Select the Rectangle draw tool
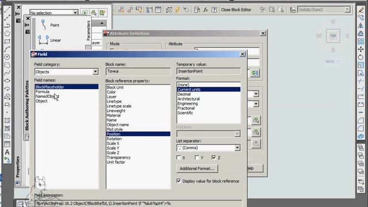Image resolution: width=368 pixels, height=207 pixels. 7,41
